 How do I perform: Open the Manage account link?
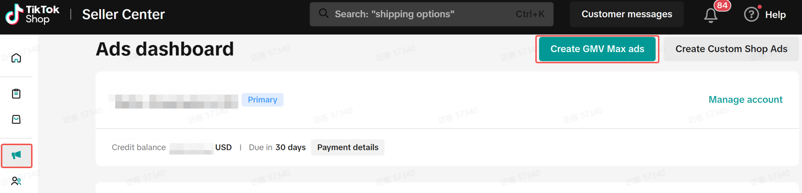(x=745, y=99)
